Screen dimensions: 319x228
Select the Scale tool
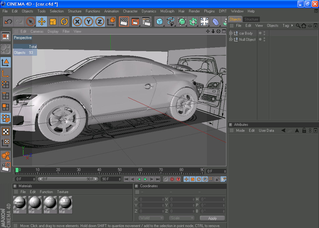(53, 21)
